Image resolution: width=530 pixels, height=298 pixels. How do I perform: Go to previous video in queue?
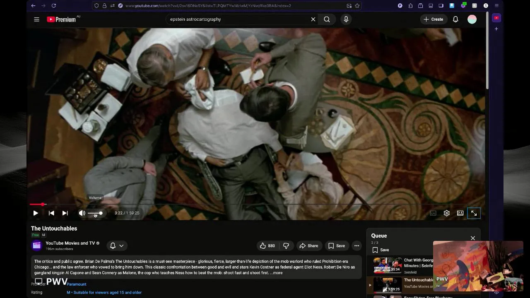point(51,213)
